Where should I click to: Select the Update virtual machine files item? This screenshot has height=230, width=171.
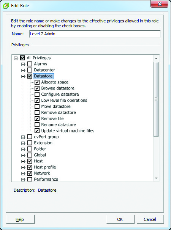tap(68, 131)
